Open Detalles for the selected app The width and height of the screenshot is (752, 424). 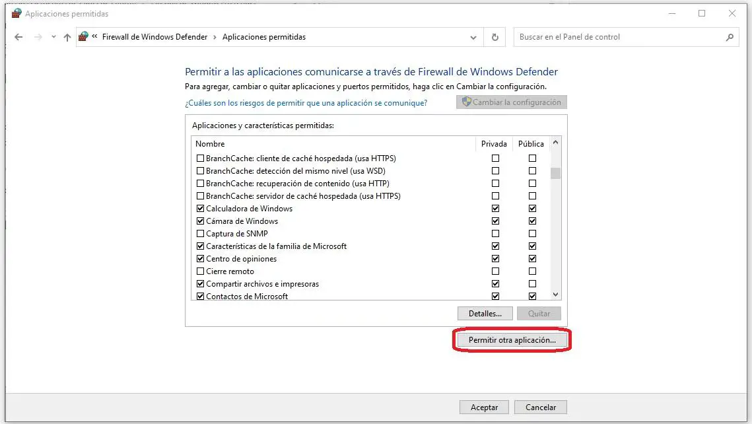pos(485,314)
